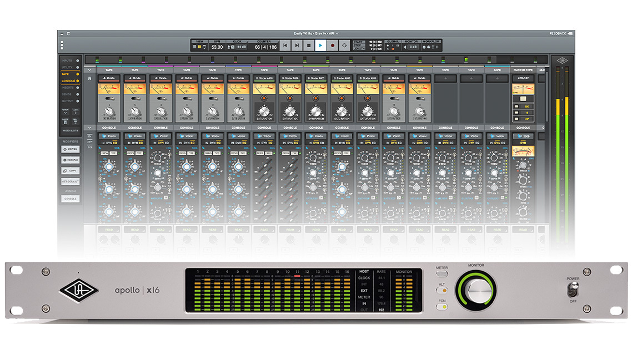Click the MONITOR 0 dB level field
This screenshot has height=355, width=632.
click(414, 47)
